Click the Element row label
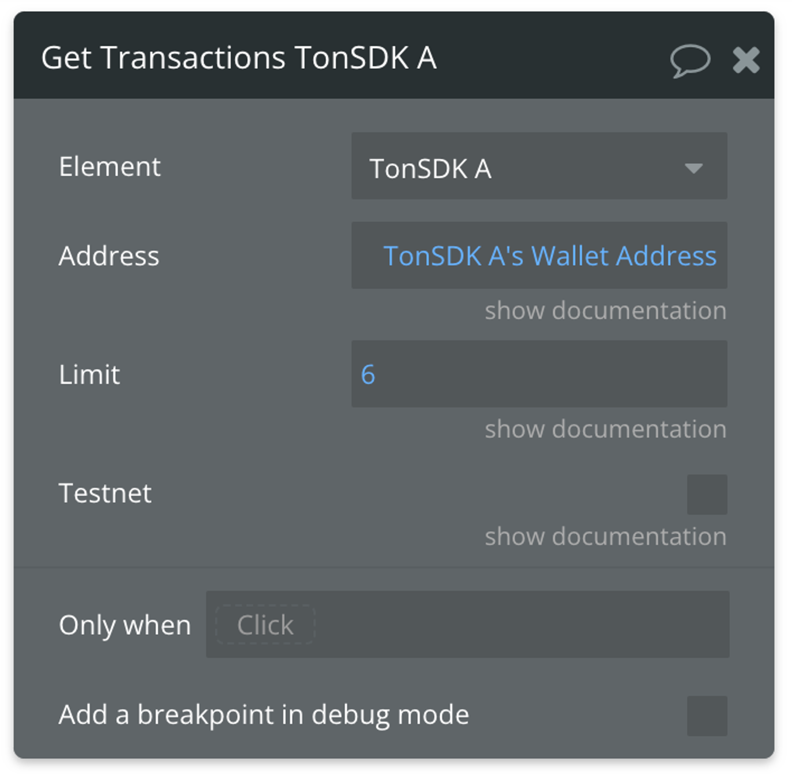This screenshot has width=792, height=774. point(109,167)
